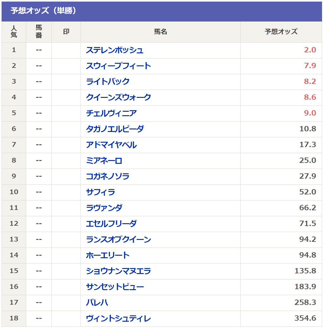
Task: Select コガネノソラ in the table
Action: click(108, 176)
